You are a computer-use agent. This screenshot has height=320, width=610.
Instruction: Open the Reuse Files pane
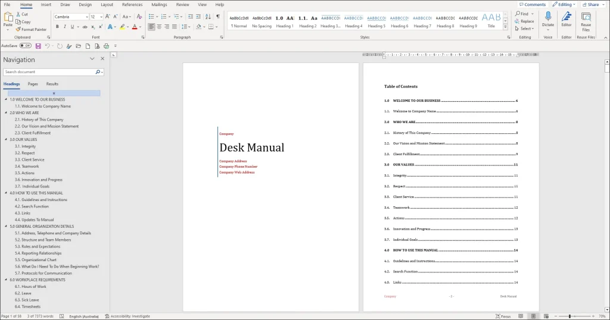pos(586,21)
